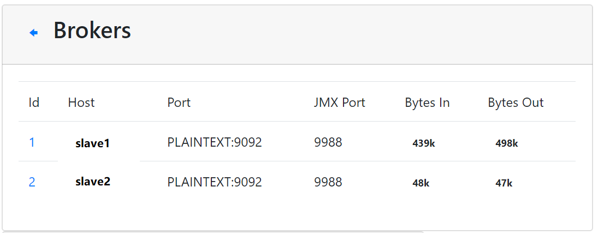Open broker Id 1 link

32,142
